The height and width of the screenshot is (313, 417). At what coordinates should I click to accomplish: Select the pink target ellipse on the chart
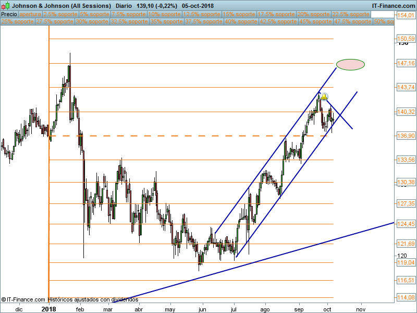tap(350, 64)
